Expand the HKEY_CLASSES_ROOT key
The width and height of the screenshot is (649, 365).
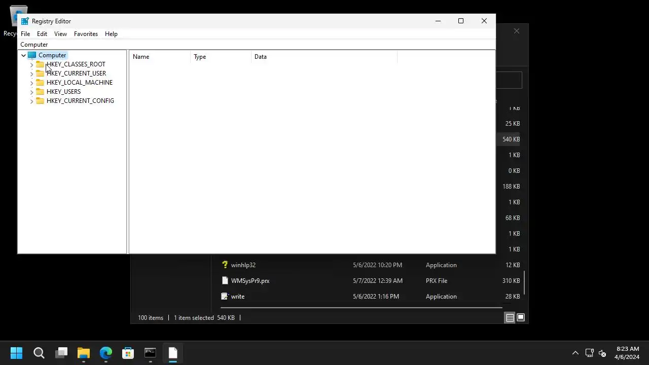pyautogui.click(x=31, y=65)
